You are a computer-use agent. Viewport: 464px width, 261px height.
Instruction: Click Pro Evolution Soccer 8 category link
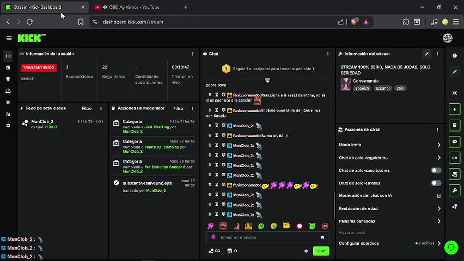click(165, 167)
